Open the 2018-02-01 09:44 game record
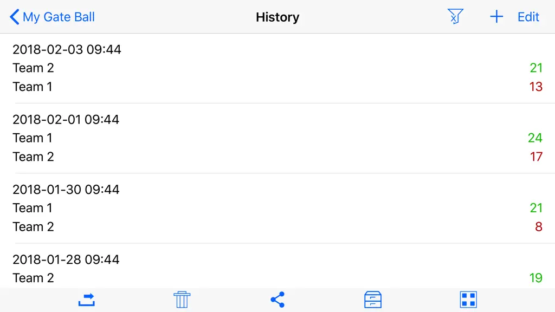555x312 pixels. click(x=277, y=138)
